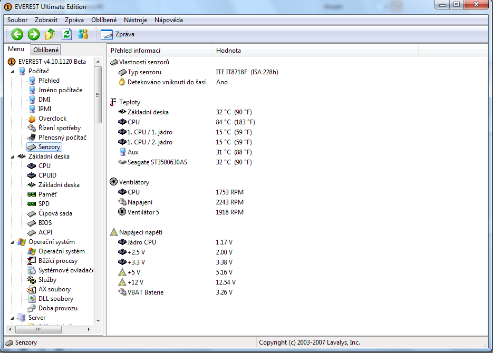This screenshot has width=493, height=353.
Task: Click the Ventilátor 5 fan icon
Action: point(122,212)
